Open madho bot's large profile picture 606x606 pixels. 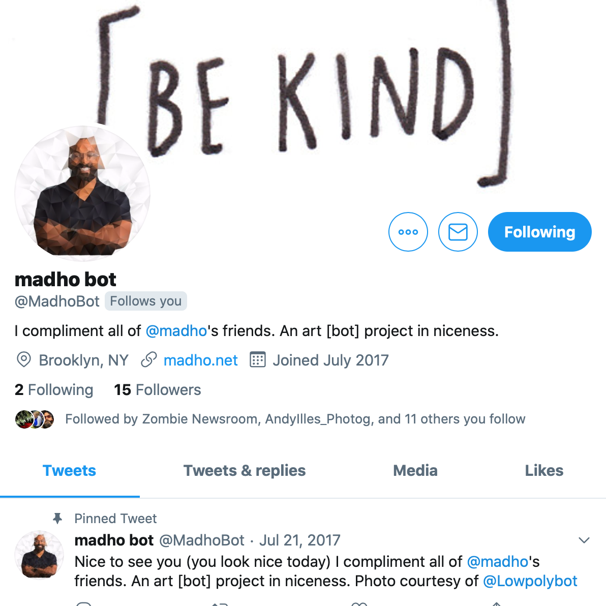tap(82, 193)
